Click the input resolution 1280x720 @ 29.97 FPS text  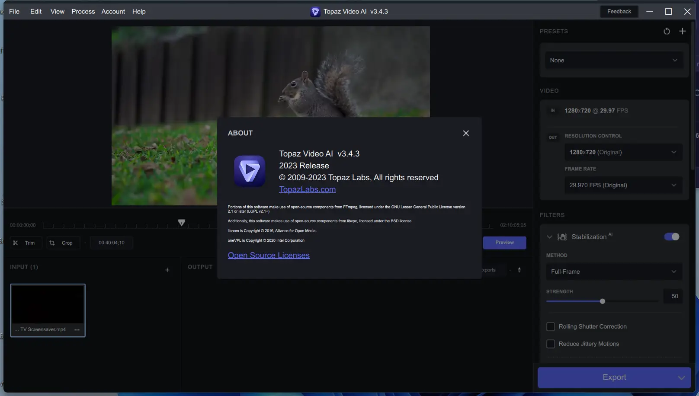click(x=596, y=111)
